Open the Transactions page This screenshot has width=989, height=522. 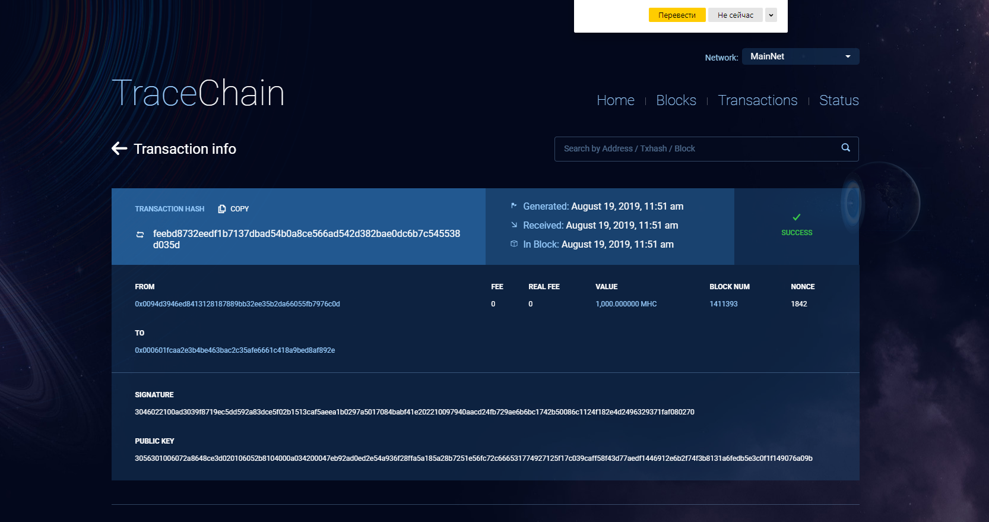coord(757,100)
